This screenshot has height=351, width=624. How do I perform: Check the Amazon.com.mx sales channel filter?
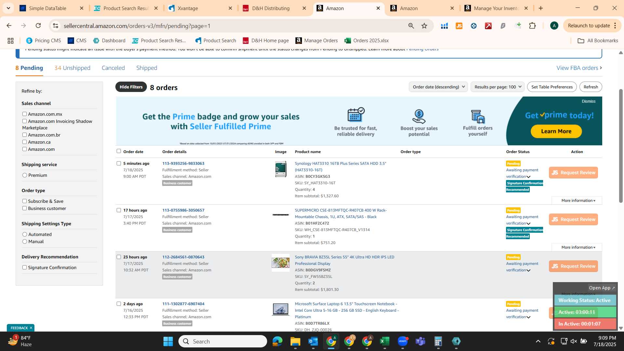[x=24, y=114]
